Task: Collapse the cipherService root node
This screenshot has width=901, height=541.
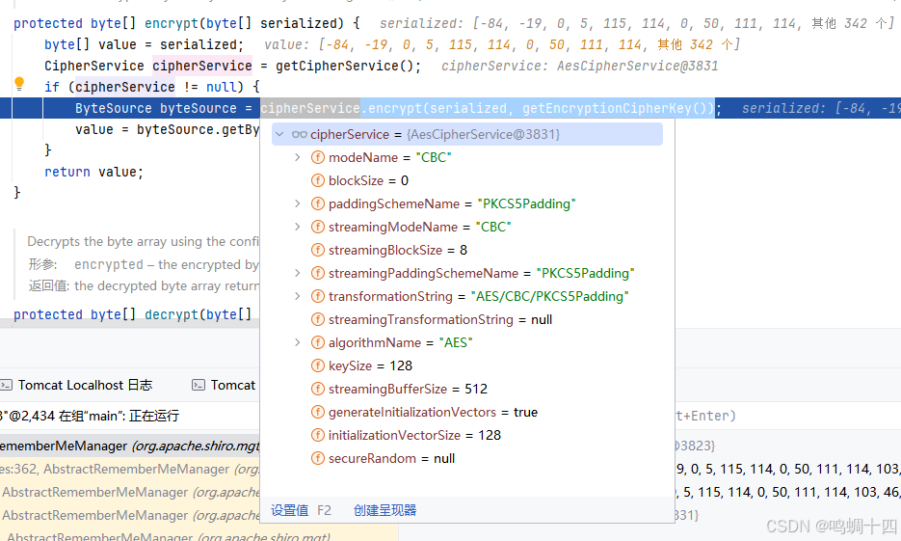Action: click(279, 135)
